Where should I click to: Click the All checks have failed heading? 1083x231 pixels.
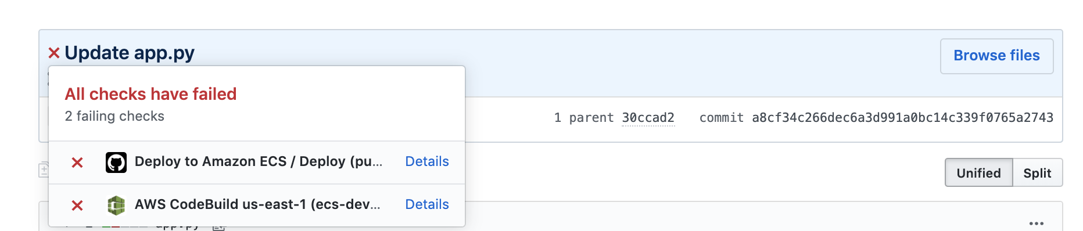(150, 94)
